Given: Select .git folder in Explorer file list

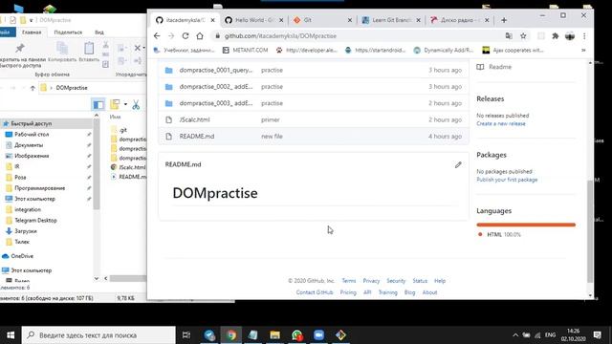Looking at the screenshot, I should pyautogui.click(x=123, y=130).
